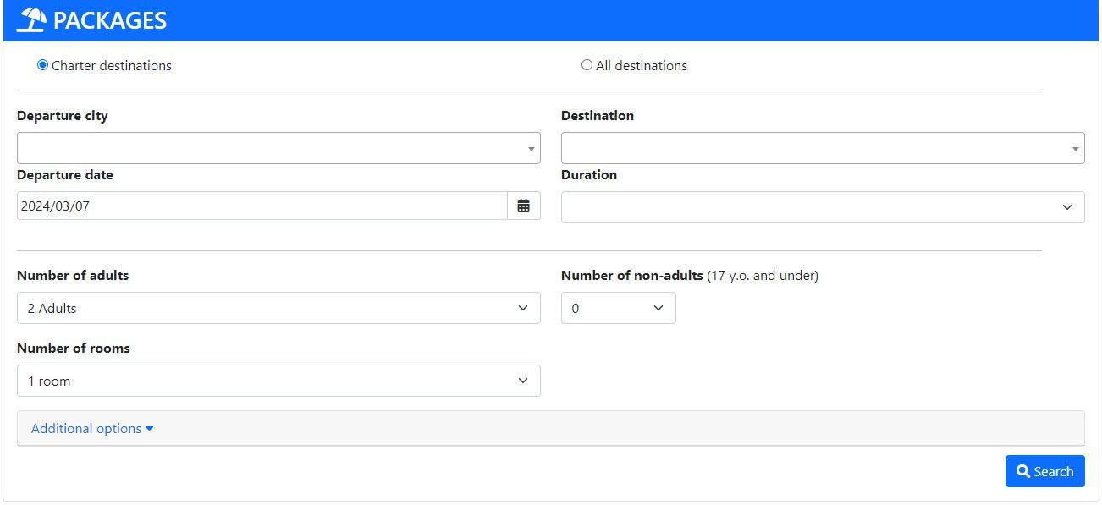Open the departure date calendar icon
1102x505 pixels.
point(523,206)
